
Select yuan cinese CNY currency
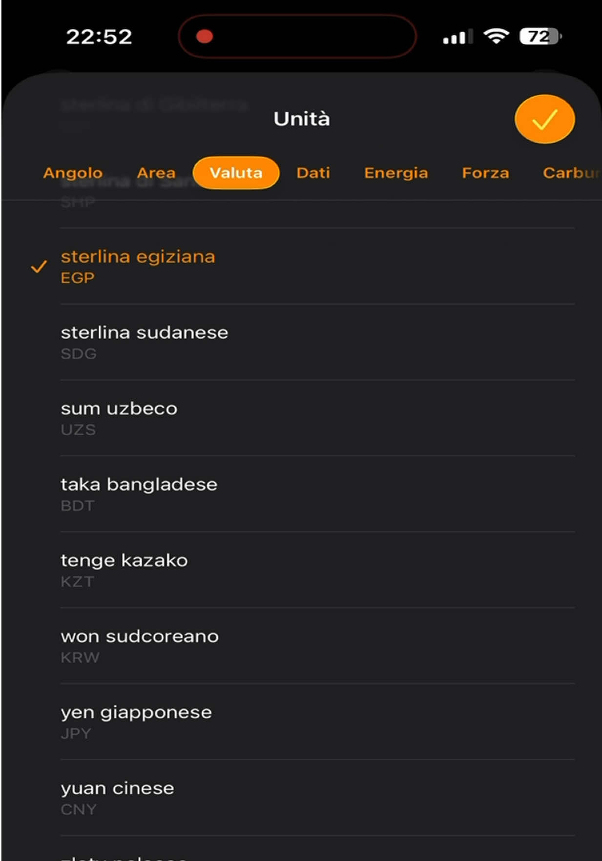[x=317, y=798]
